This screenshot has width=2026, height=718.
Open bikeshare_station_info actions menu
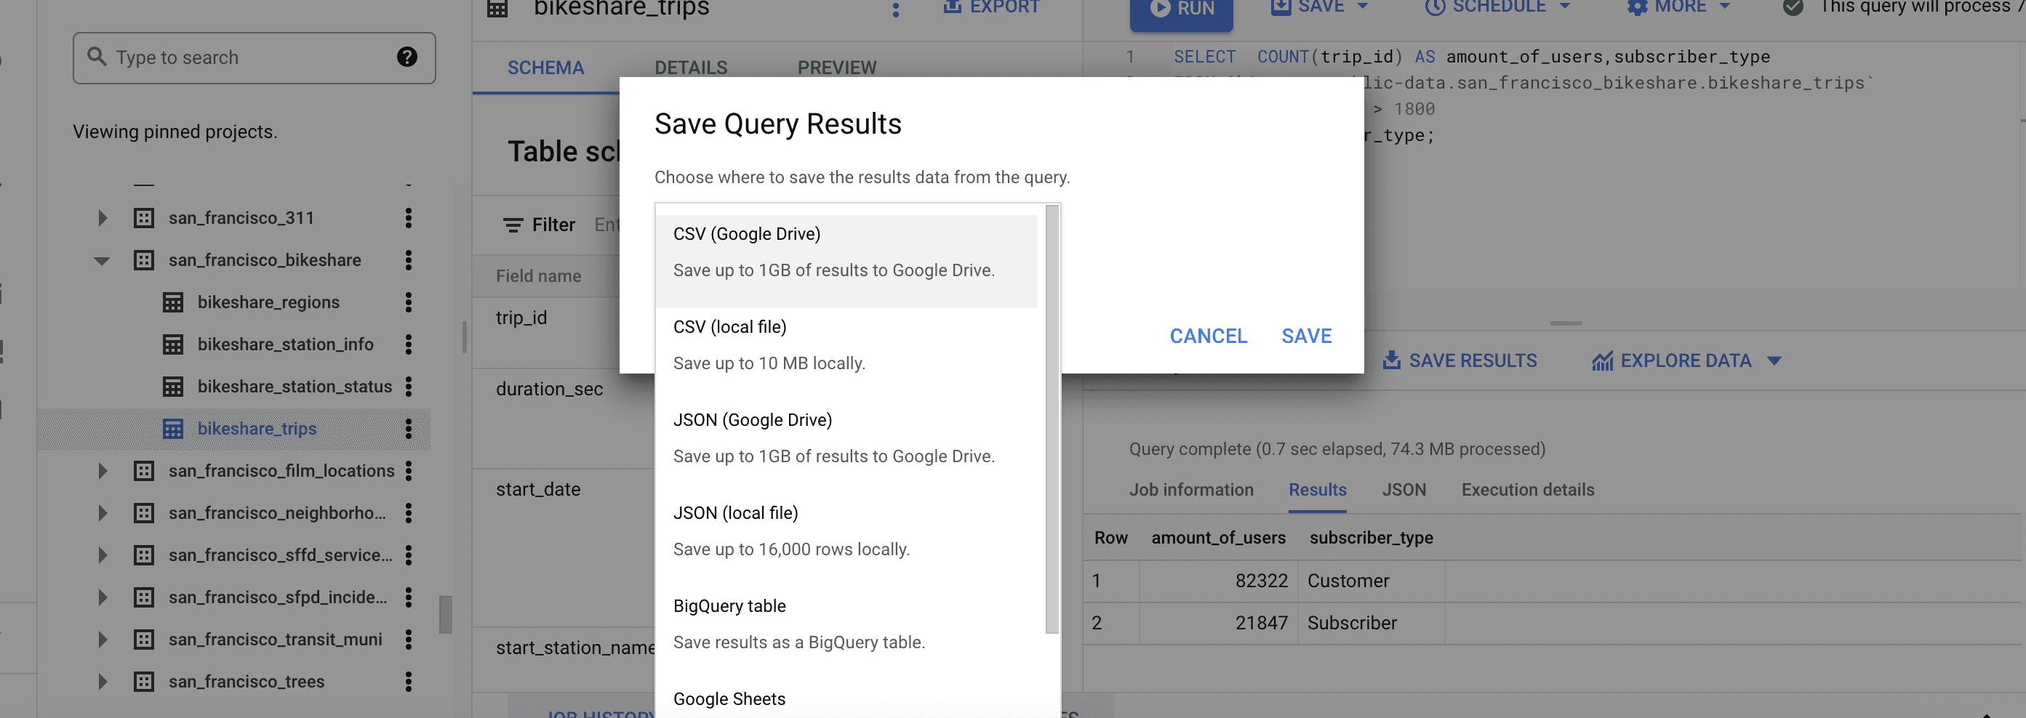coord(408,345)
